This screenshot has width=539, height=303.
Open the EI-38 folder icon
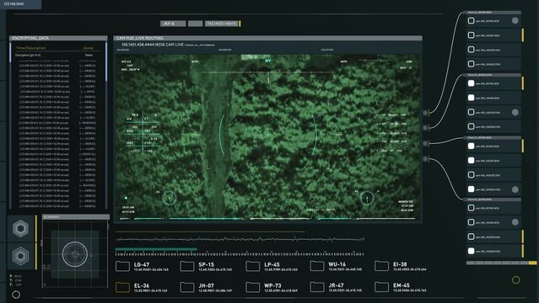381,266
